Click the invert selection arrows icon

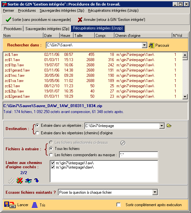click(28, 181)
